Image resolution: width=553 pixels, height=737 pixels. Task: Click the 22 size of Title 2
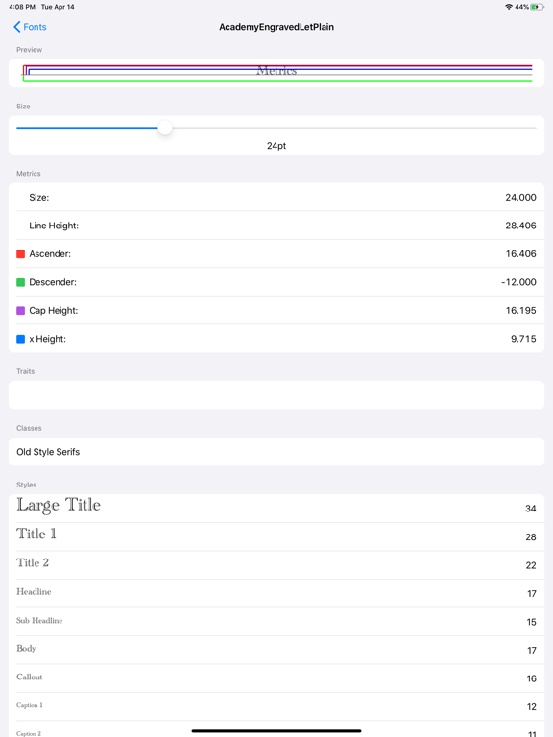coord(530,565)
